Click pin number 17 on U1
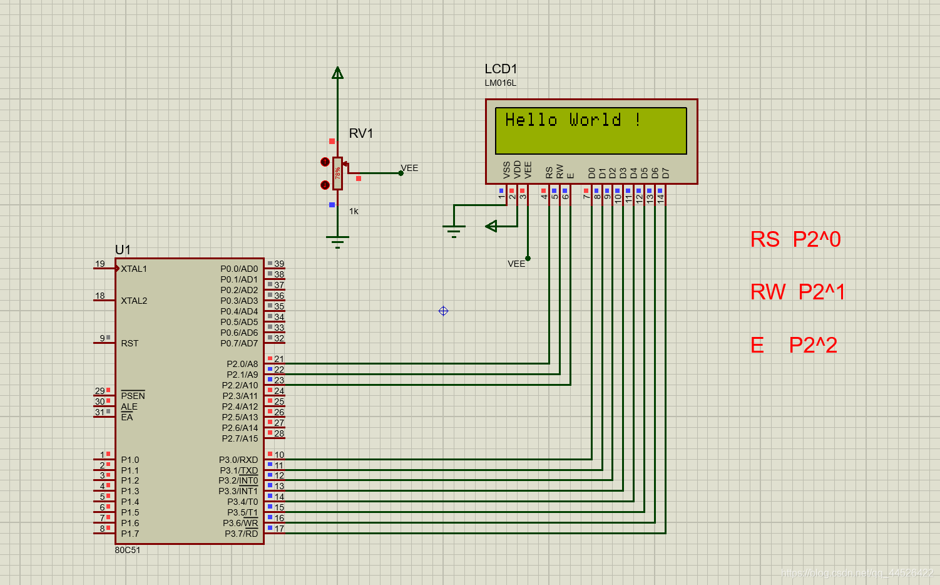This screenshot has width=940, height=585. (279, 529)
